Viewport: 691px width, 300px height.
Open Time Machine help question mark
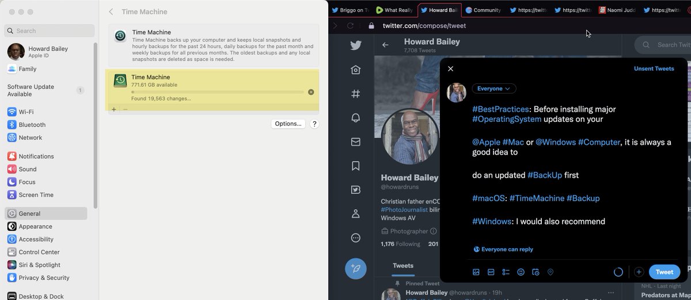point(314,124)
